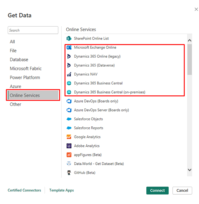The image size is (199, 204).
Task: Click the connector list scroll up arrow
Action: tap(190, 40)
